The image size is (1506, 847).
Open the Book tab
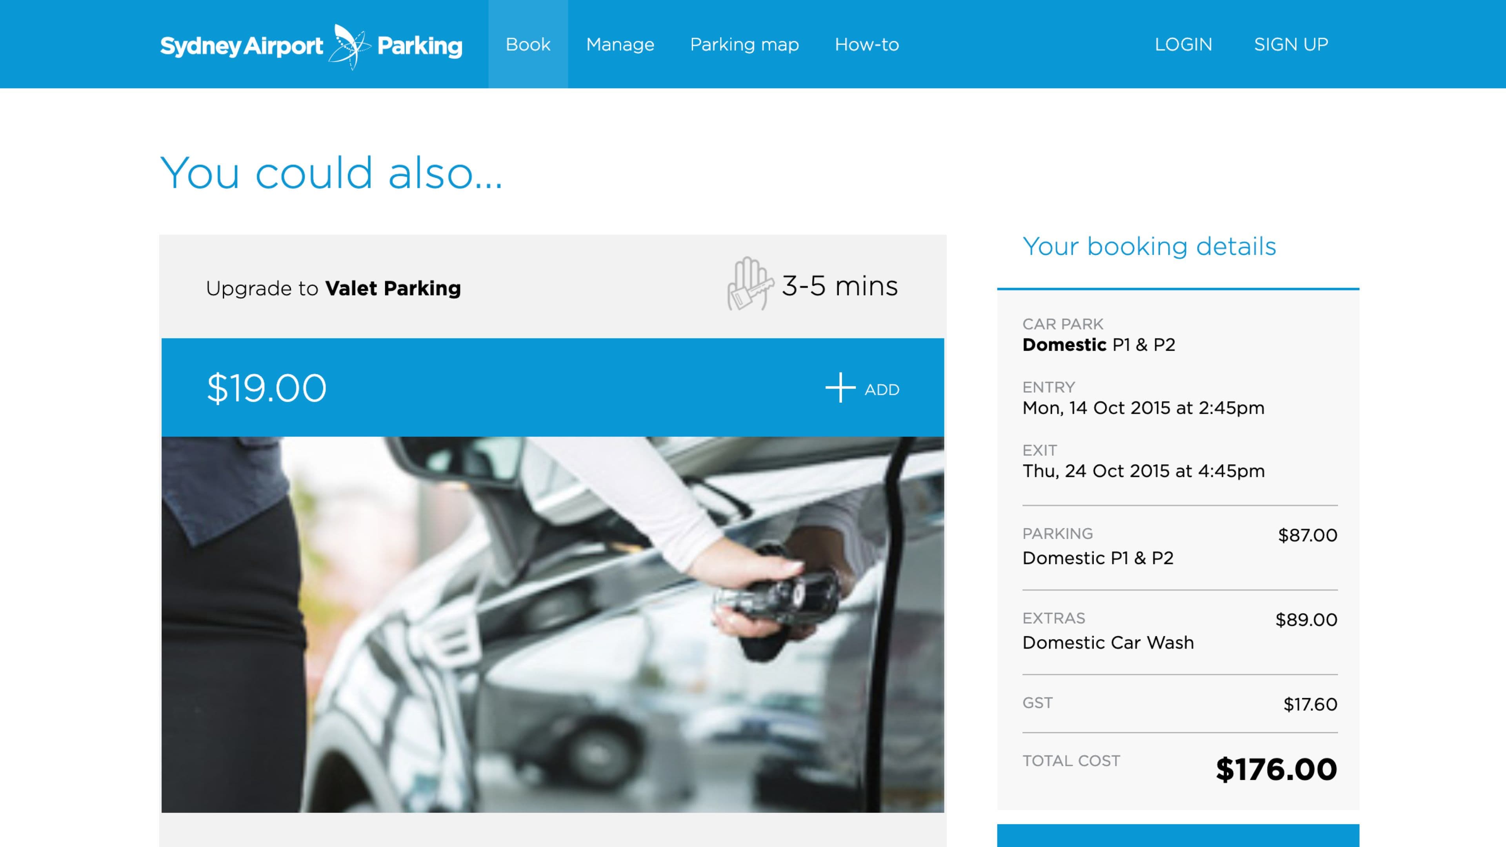[x=528, y=44]
